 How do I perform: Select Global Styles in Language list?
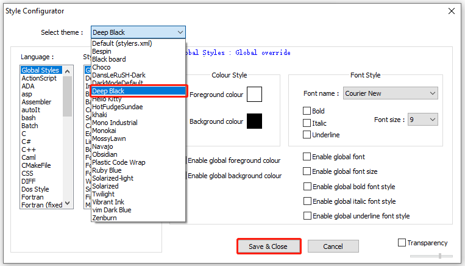coord(41,70)
